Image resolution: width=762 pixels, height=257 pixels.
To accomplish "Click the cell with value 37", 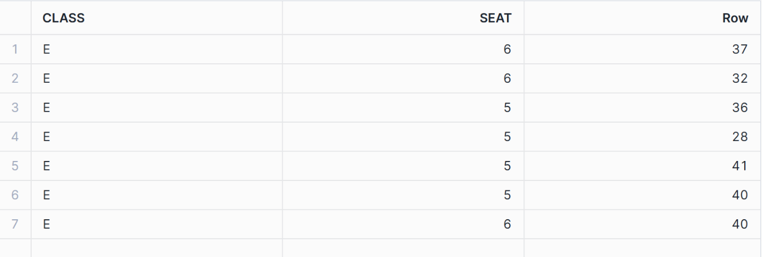I will [643, 49].
